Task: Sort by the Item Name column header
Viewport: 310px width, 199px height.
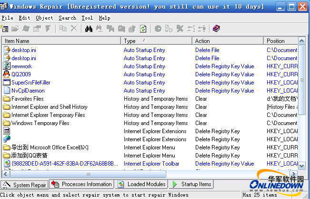Action: click(61, 41)
